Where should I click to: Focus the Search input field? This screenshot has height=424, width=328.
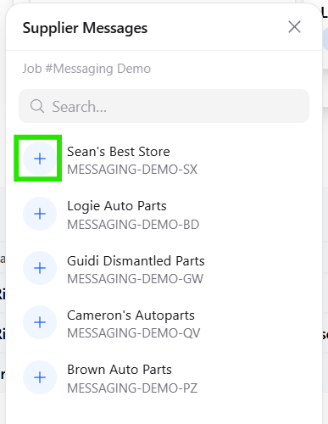pyautogui.click(x=164, y=106)
